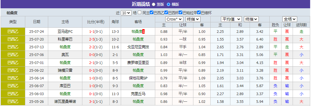Click the date 25-07-01

point(36,63)
